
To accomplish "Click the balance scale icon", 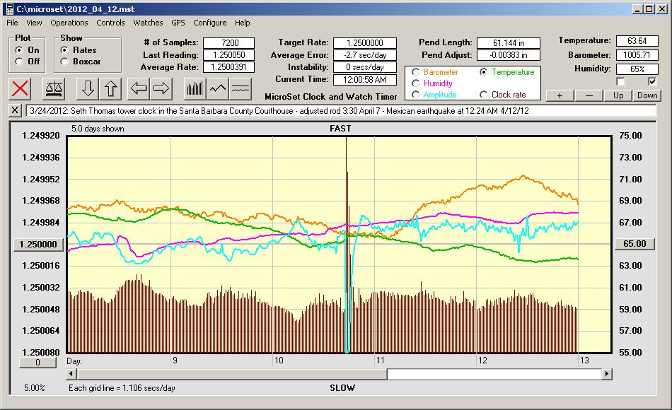I will coord(54,88).
